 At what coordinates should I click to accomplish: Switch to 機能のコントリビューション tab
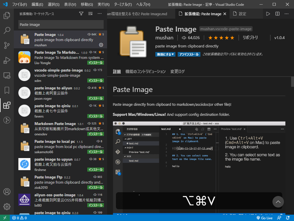pyautogui.click(x=146, y=72)
